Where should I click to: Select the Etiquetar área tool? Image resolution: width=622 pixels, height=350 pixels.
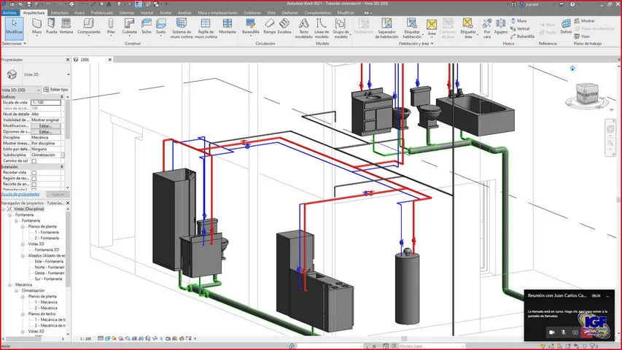(x=468, y=28)
